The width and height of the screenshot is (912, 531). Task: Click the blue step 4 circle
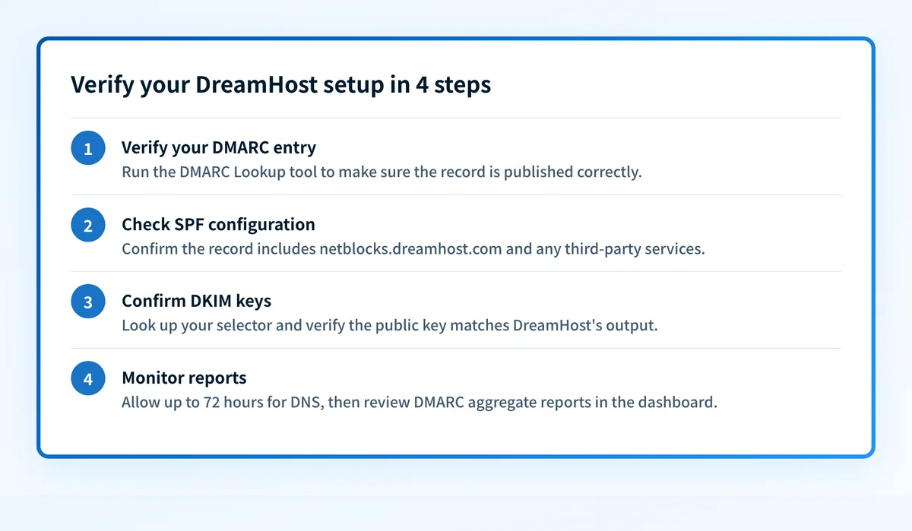pos(88,378)
